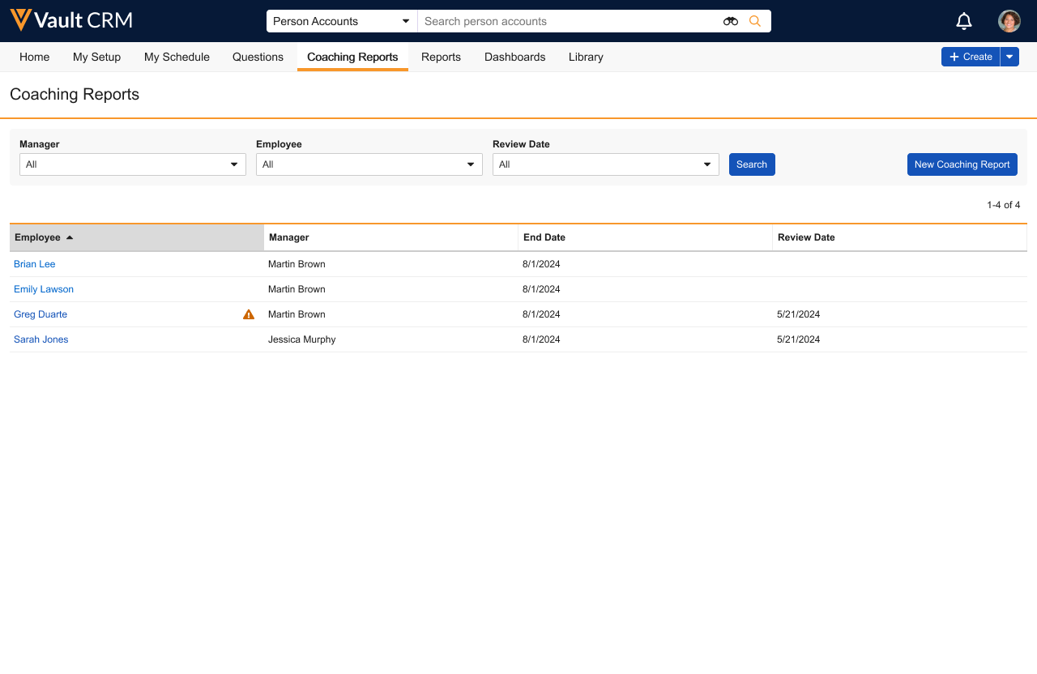
Task: Open the Library tab
Action: [x=586, y=57]
